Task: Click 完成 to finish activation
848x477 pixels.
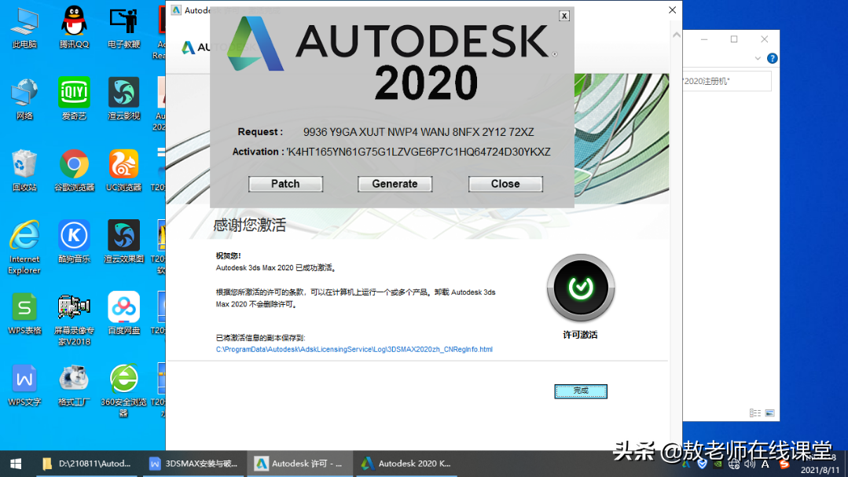Action: 580,391
